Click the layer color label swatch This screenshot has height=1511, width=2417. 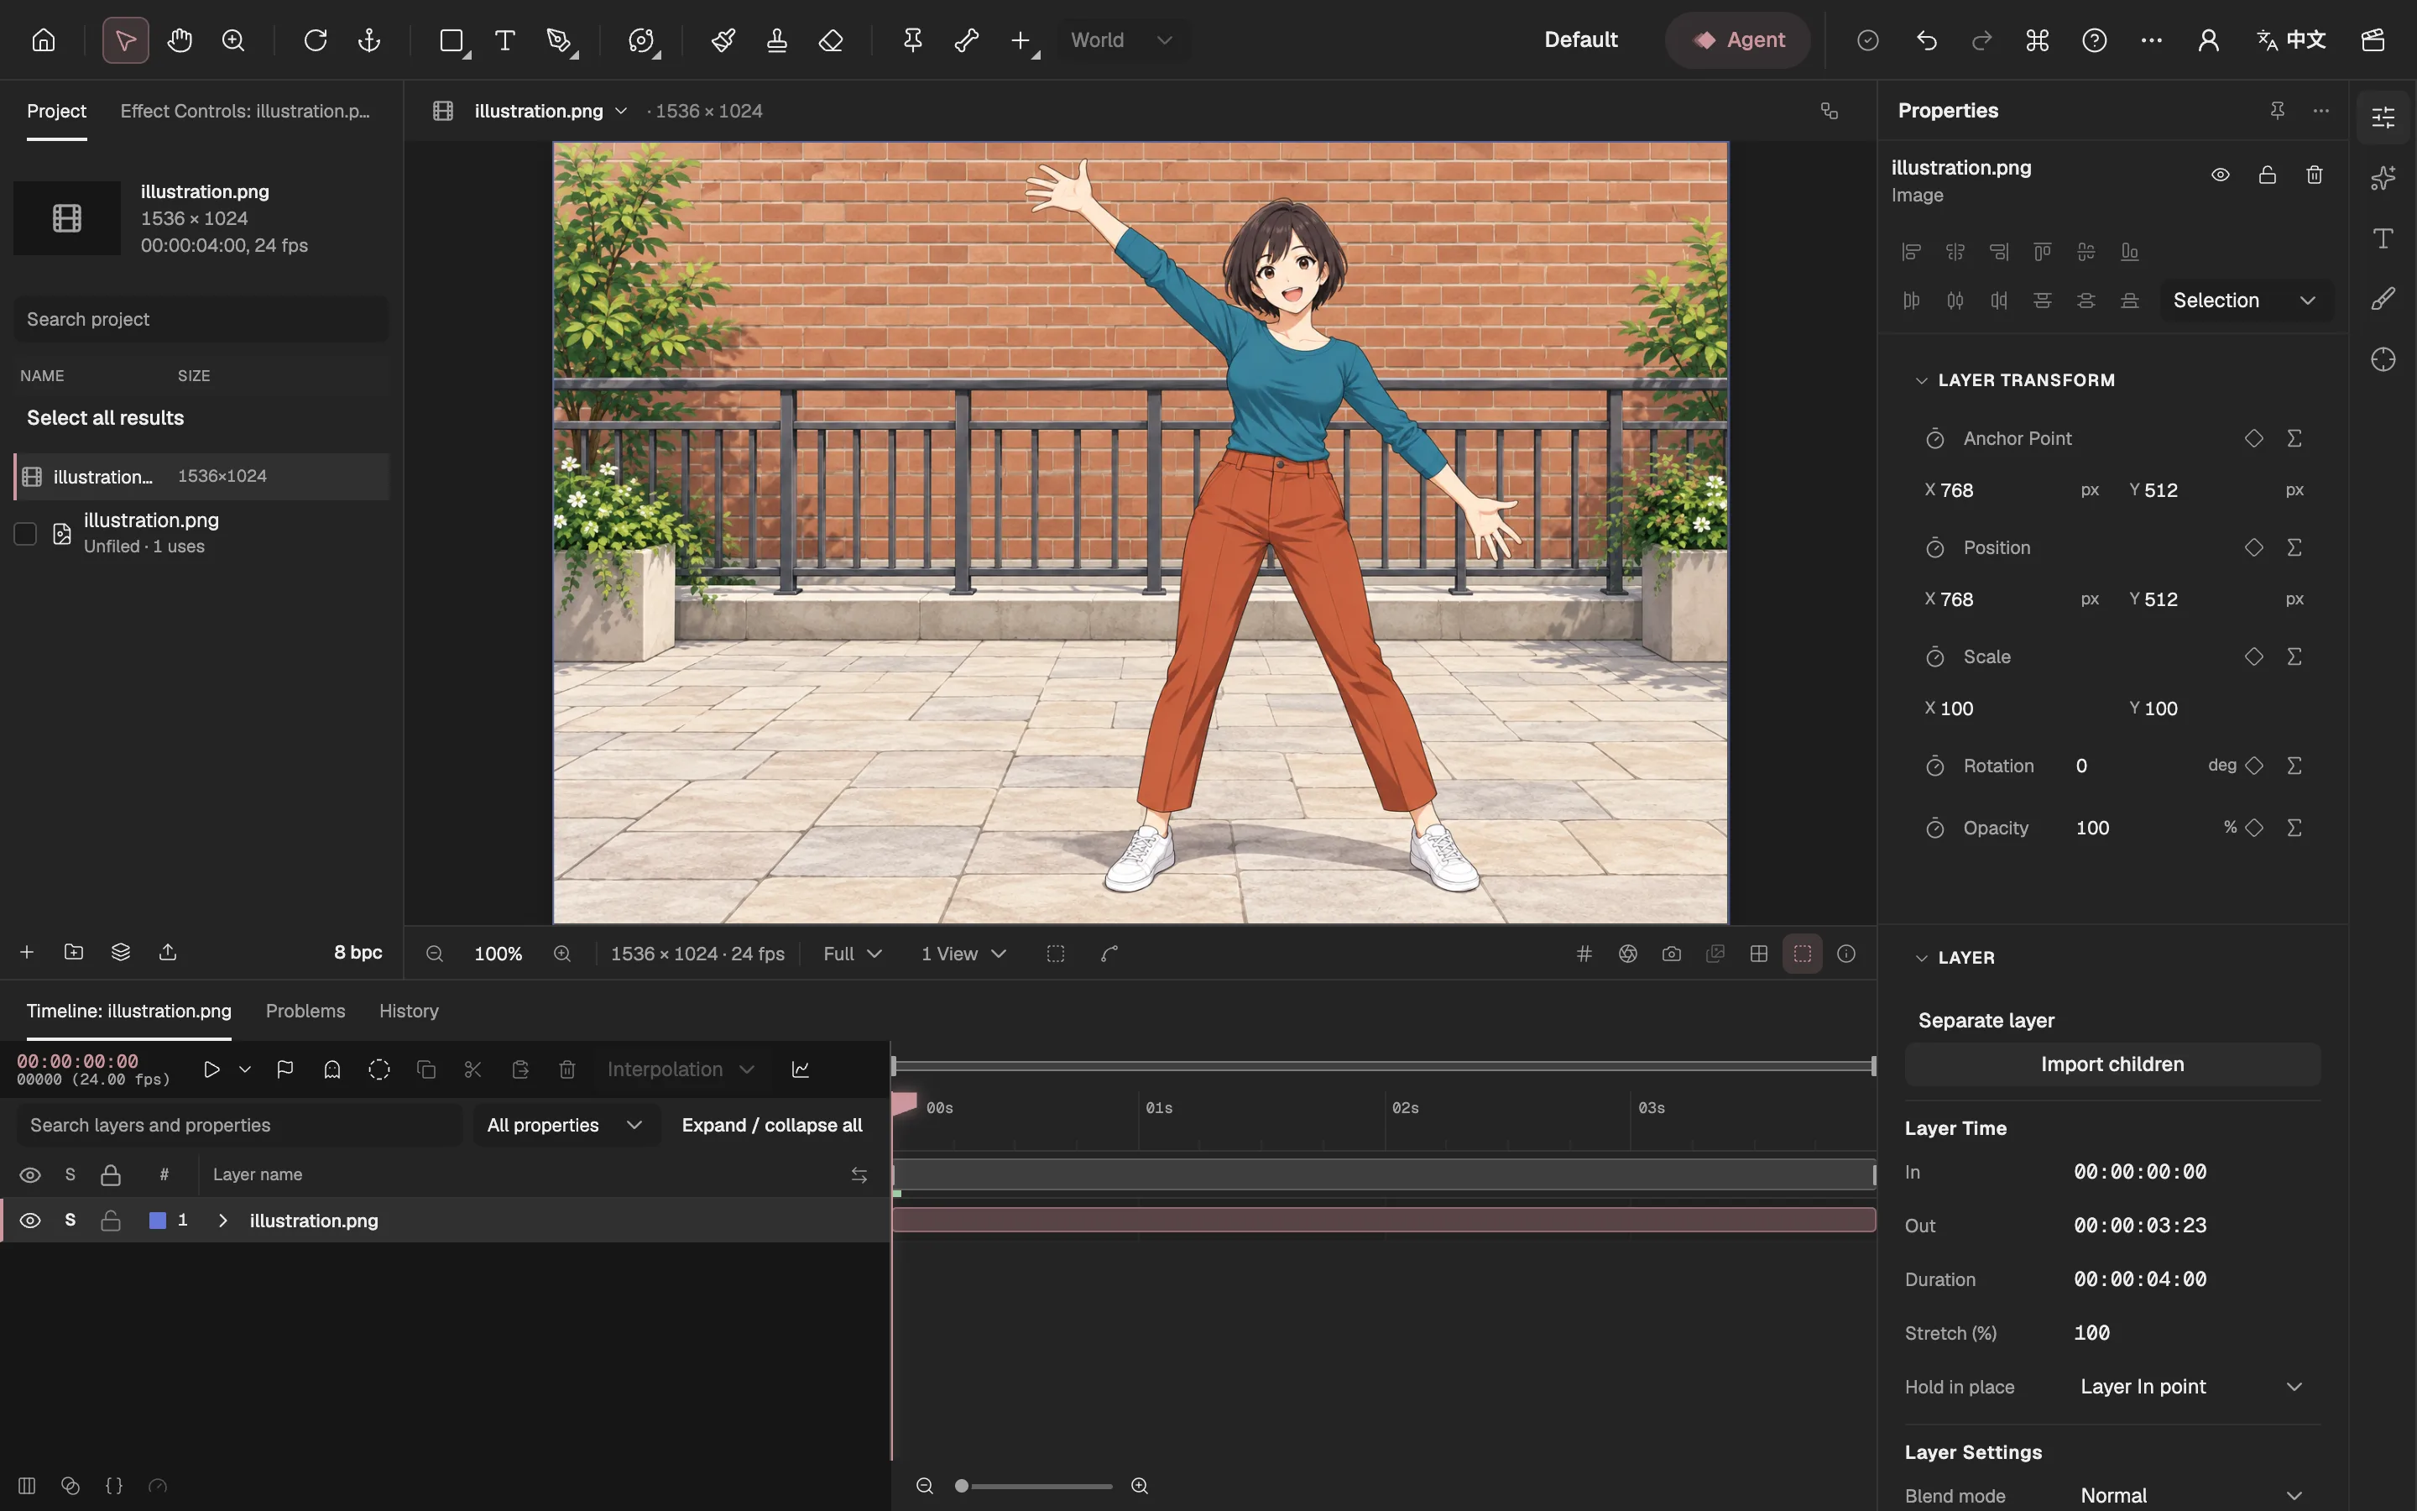point(157,1221)
